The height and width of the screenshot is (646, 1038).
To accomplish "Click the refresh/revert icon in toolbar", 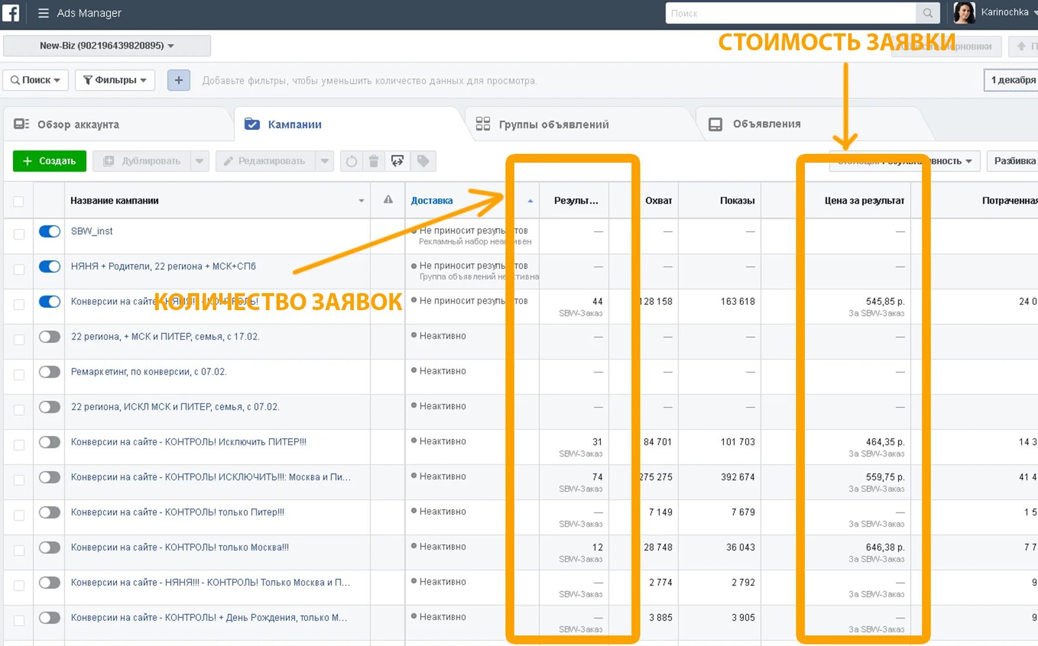I will click(x=351, y=161).
